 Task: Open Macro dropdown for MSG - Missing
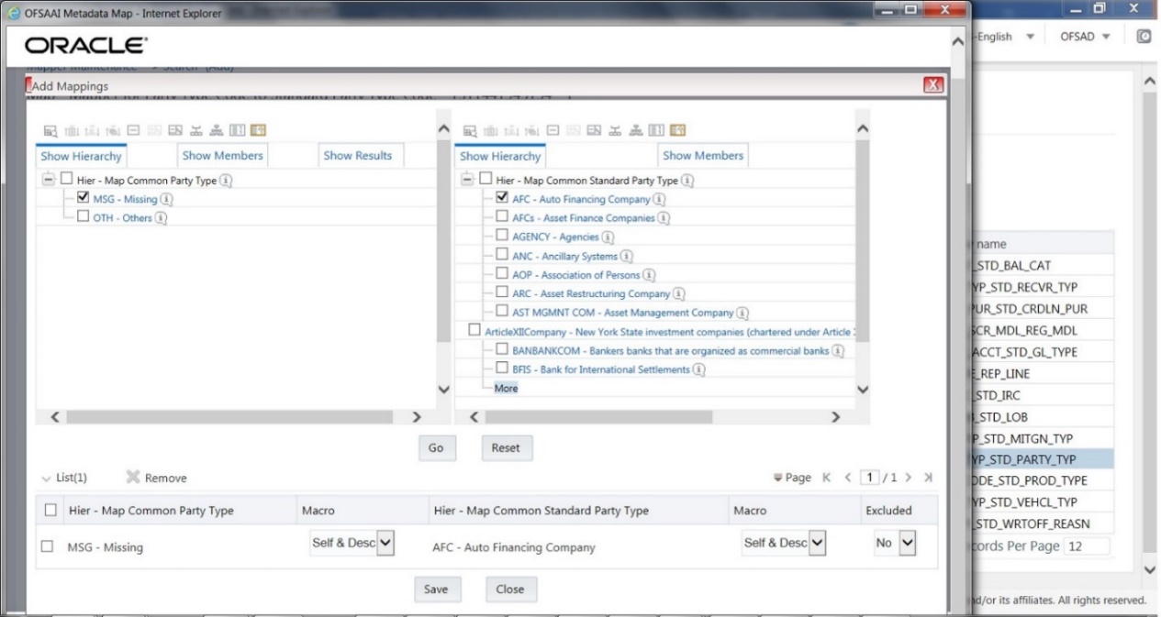coord(352,543)
